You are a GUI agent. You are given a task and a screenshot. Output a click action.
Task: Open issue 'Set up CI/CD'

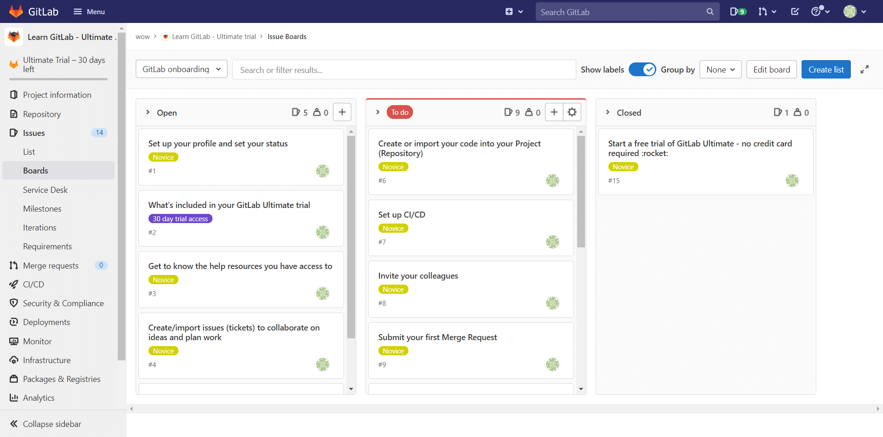tap(401, 215)
